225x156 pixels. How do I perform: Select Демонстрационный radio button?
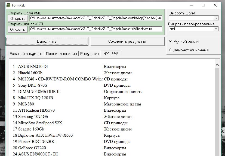tap(170, 50)
